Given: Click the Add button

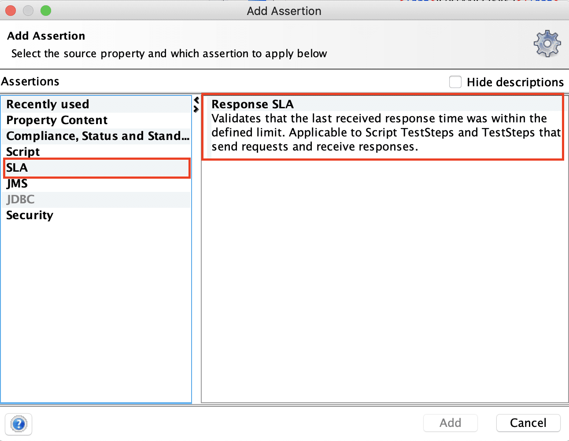Looking at the screenshot, I should (x=450, y=423).
